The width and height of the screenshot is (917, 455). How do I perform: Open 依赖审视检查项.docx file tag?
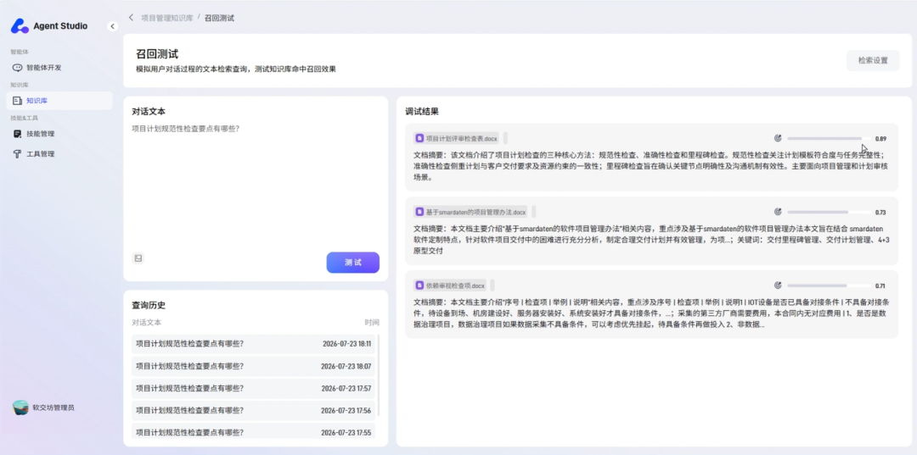point(450,286)
